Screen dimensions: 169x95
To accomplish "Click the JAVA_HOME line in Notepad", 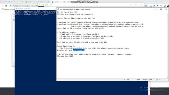I will click(79, 34).
